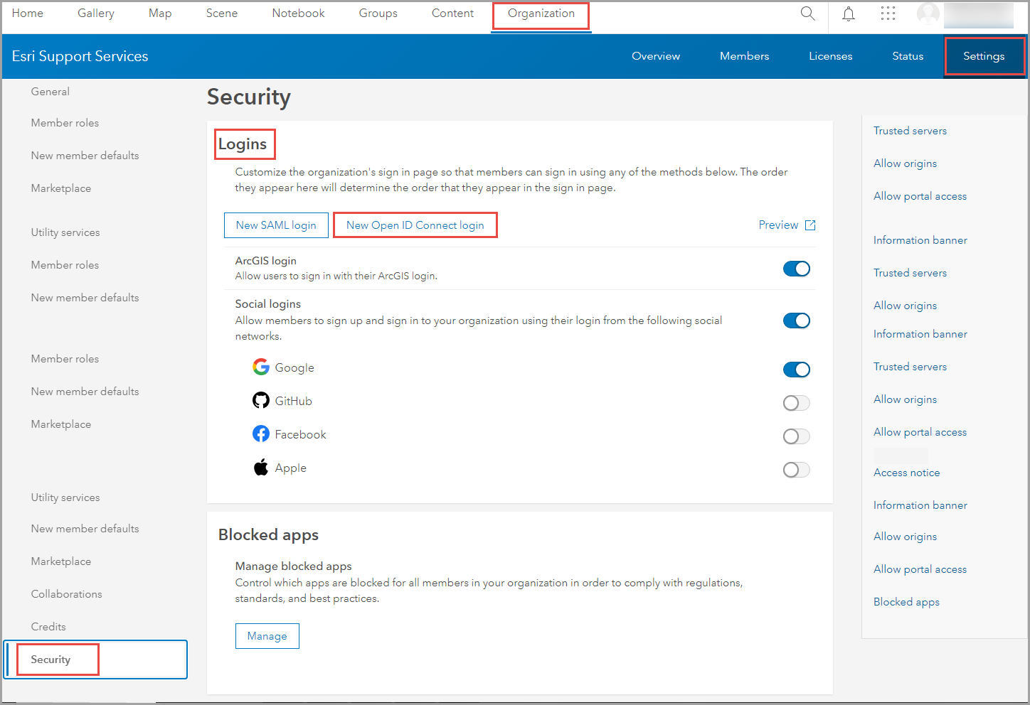Viewport: 1030px width, 705px height.
Task: Turn off the Social logins switch
Action: [x=796, y=321]
